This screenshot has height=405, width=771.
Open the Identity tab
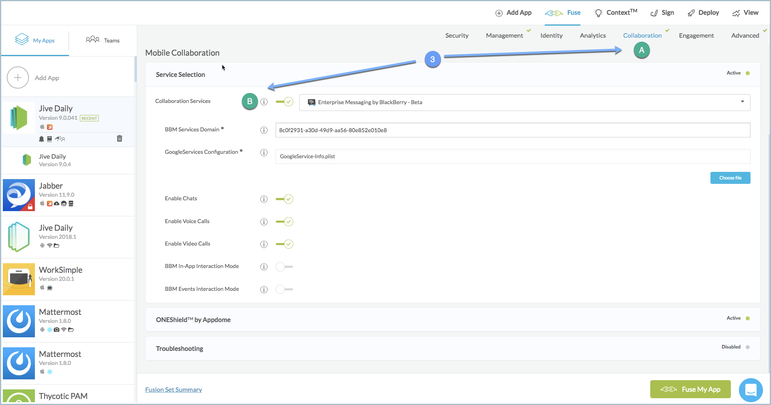click(552, 36)
